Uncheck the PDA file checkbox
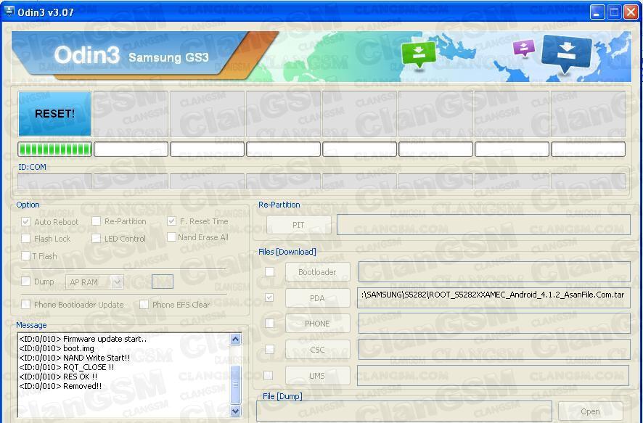This screenshot has height=423, width=643. (x=269, y=297)
